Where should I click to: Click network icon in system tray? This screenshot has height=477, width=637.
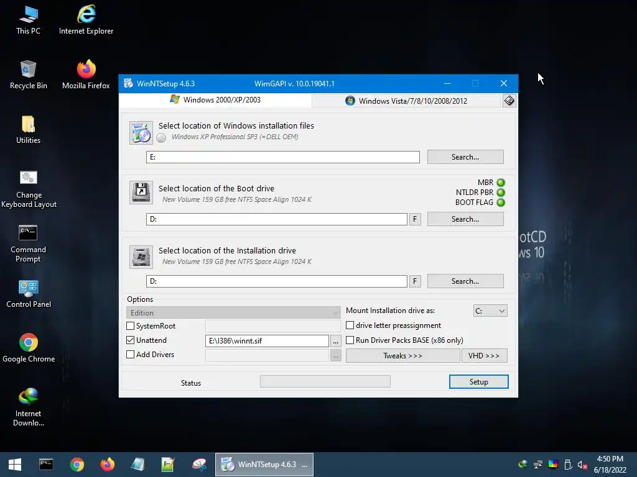538,465
